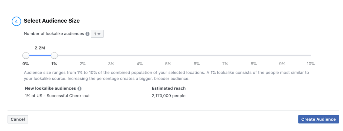The height and width of the screenshot is (131, 343).
Task: Open the number of lookalike audiences dropdown
Action: click(97, 34)
